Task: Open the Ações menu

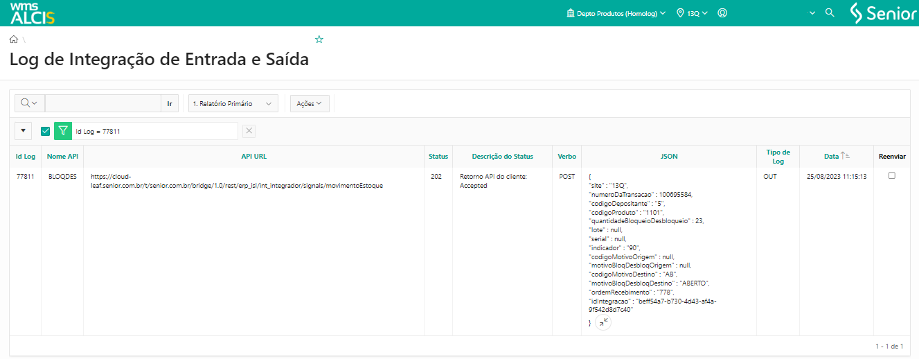Action: [310, 103]
